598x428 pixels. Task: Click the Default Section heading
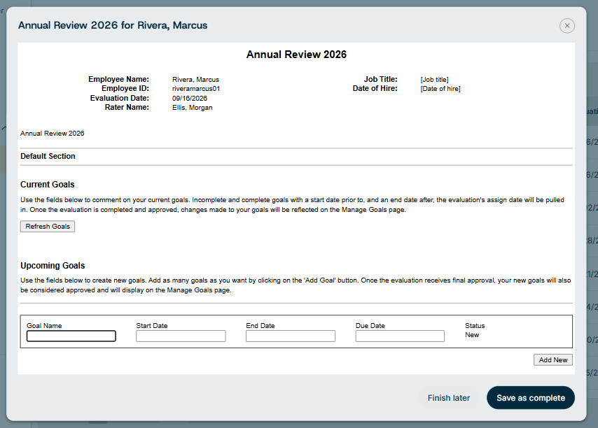(48, 156)
